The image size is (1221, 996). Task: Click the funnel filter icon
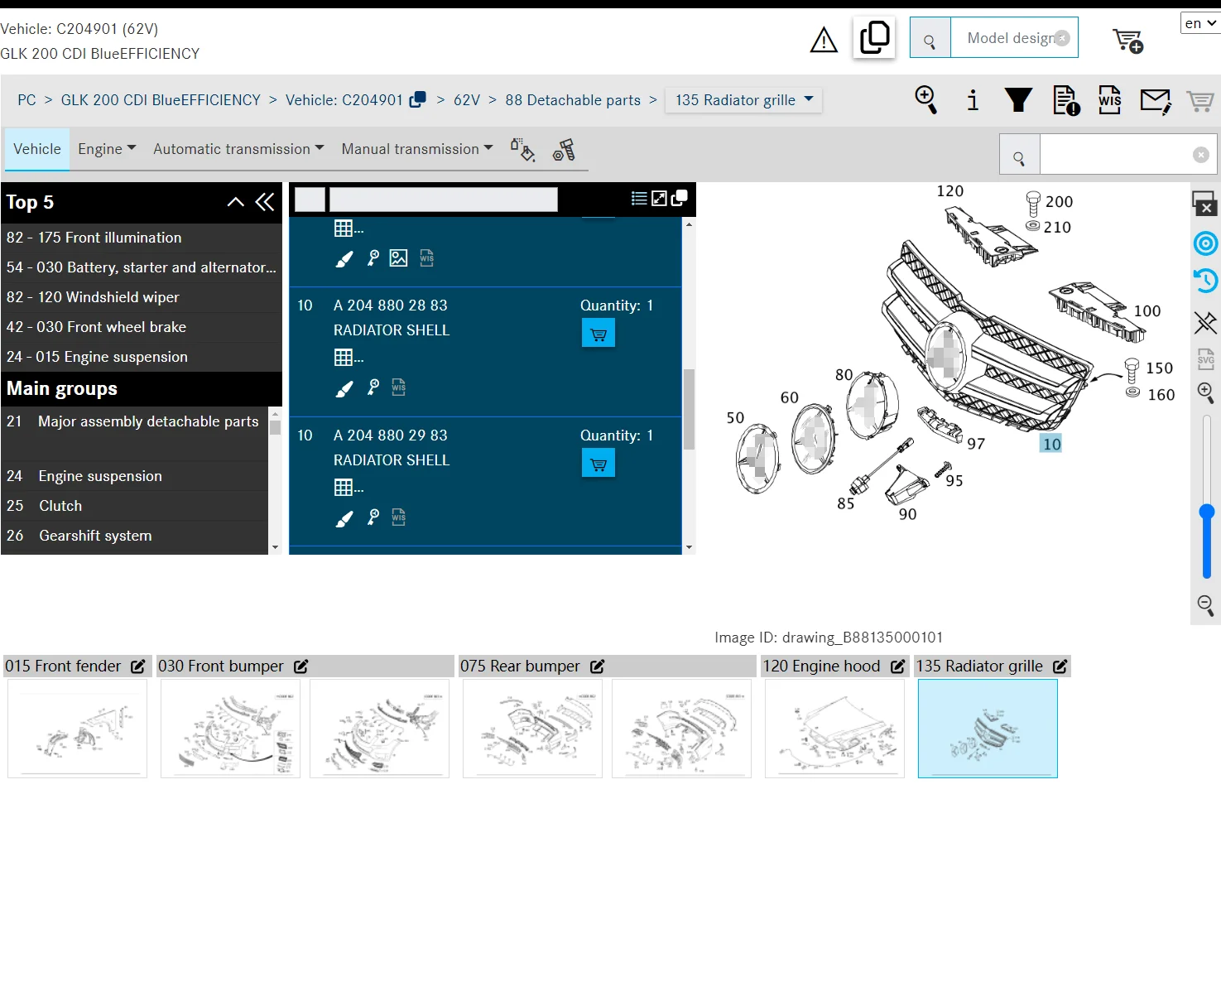[1018, 100]
